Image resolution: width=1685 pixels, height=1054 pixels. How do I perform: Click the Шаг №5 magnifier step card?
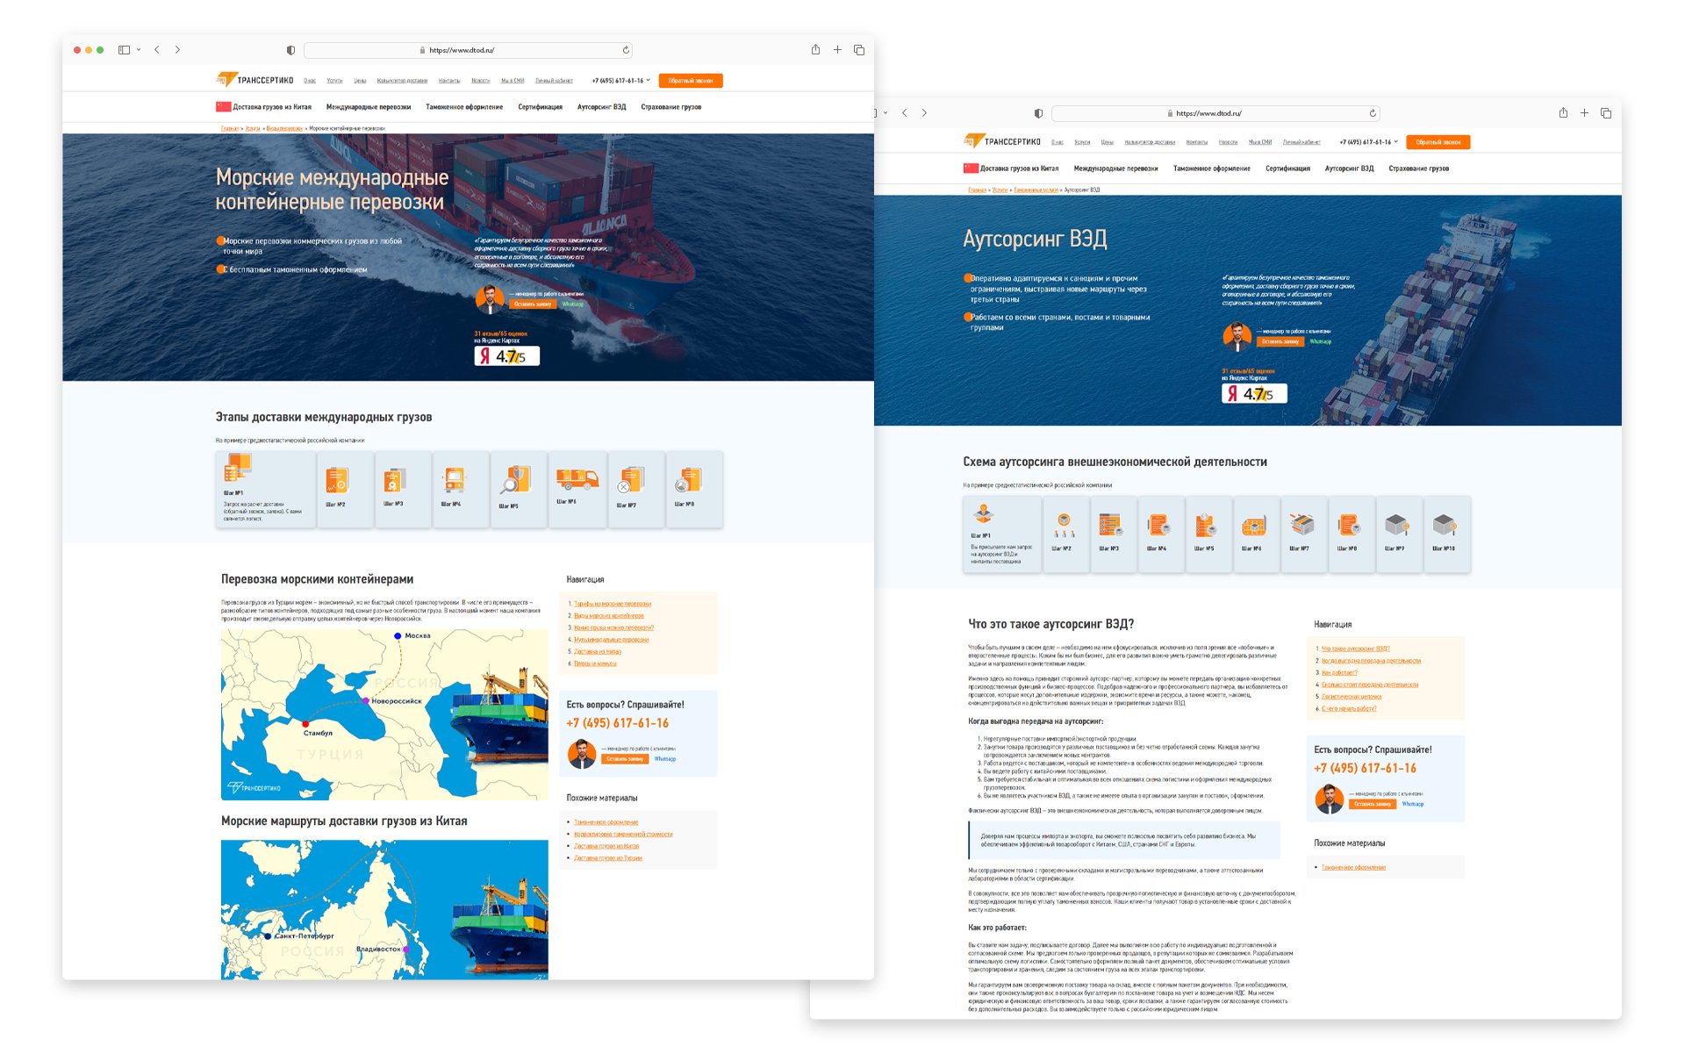(518, 488)
